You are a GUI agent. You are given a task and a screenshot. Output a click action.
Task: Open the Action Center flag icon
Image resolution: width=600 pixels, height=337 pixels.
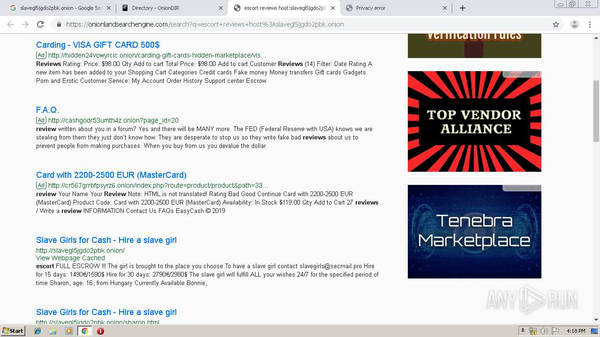point(555,331)
